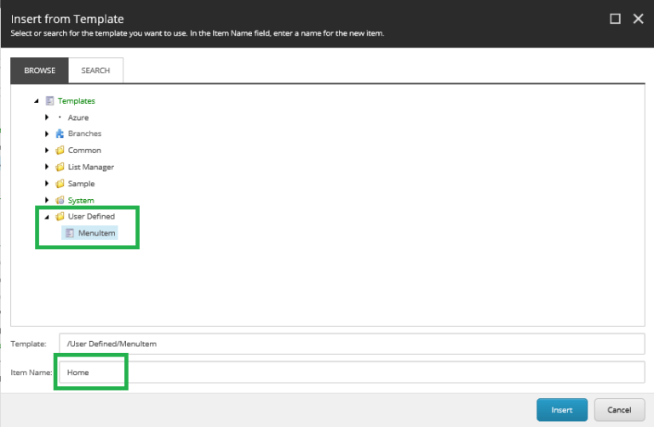This screenshot has height=427, width=654.
Task: Select the List Manager tree item
Action: click(x=91, y=167)
